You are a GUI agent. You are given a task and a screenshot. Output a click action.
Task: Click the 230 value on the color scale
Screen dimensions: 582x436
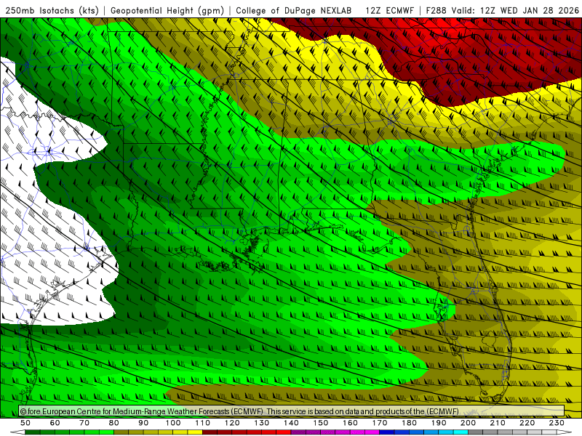point(557,423)
